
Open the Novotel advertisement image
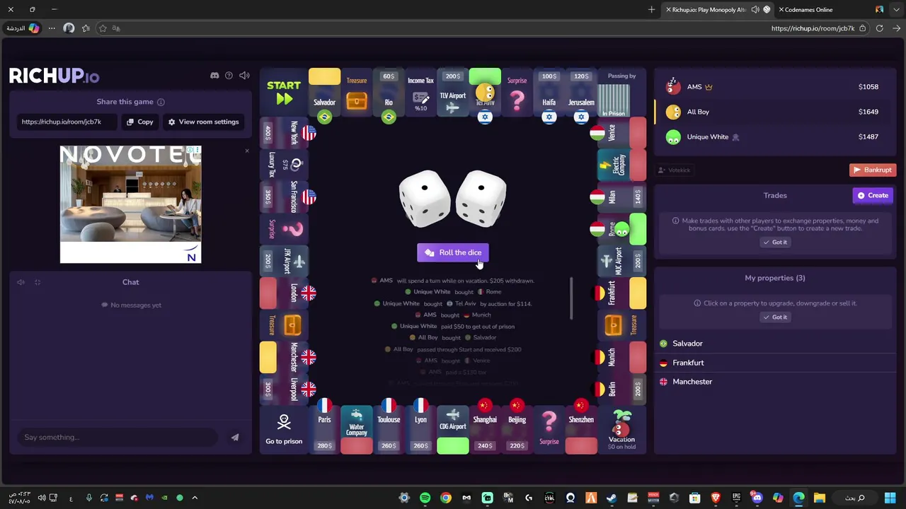(130, 204)
